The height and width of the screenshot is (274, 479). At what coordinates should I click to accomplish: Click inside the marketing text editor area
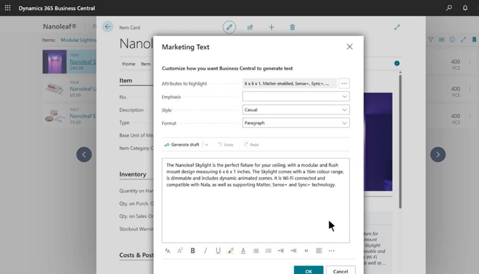pos(255,212)
